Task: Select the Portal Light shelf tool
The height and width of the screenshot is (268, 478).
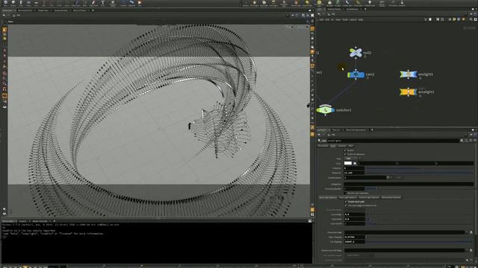Action: coord(358,3)
